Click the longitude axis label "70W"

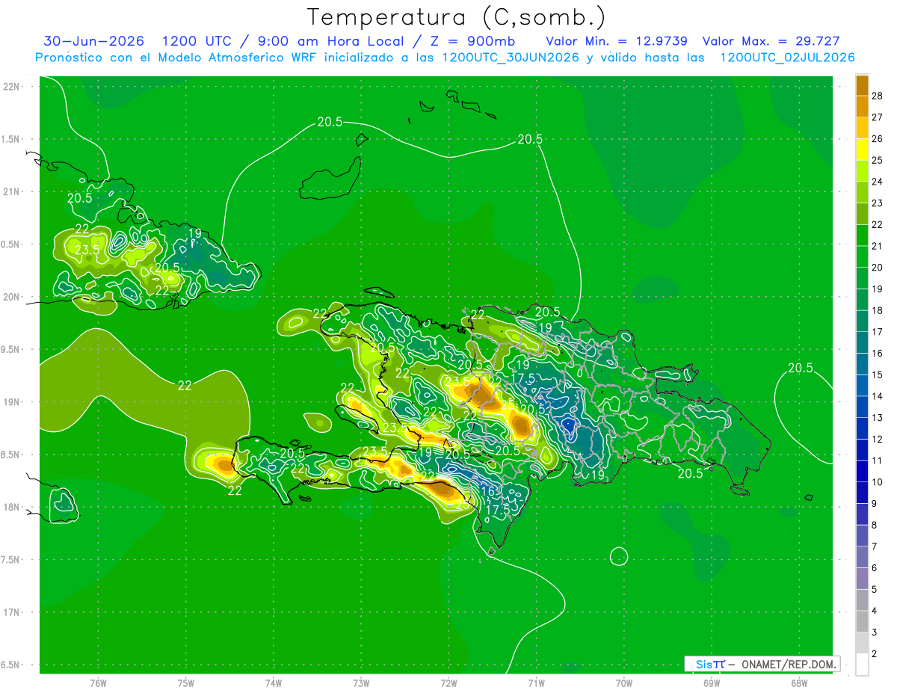pos(623,683)
